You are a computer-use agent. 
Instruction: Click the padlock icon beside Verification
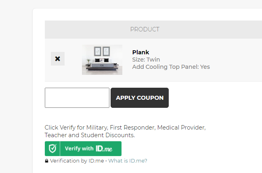[x=47, y=161]
